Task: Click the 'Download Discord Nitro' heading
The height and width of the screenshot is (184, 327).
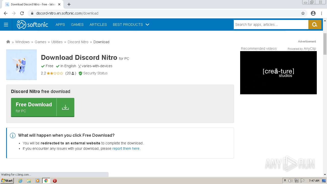Action: 79,57
